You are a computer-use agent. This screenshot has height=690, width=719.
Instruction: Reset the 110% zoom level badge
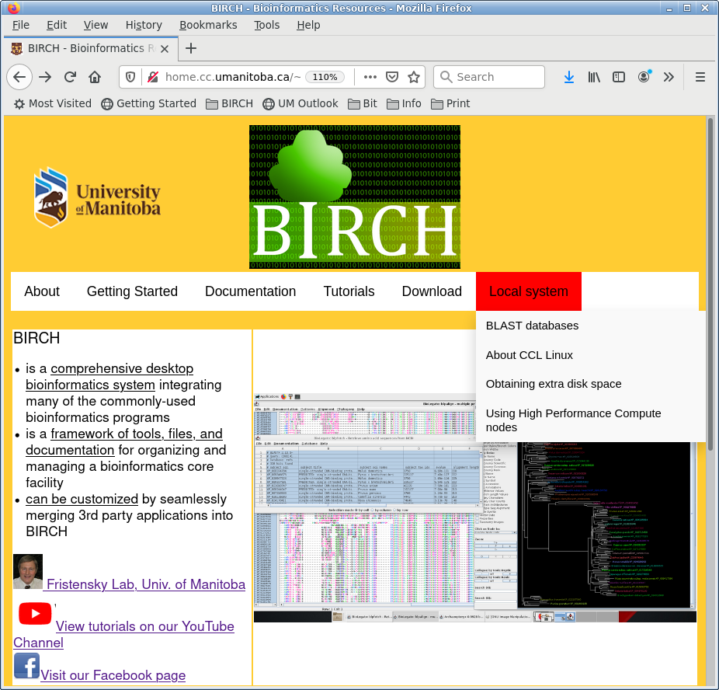pos(325,77)
